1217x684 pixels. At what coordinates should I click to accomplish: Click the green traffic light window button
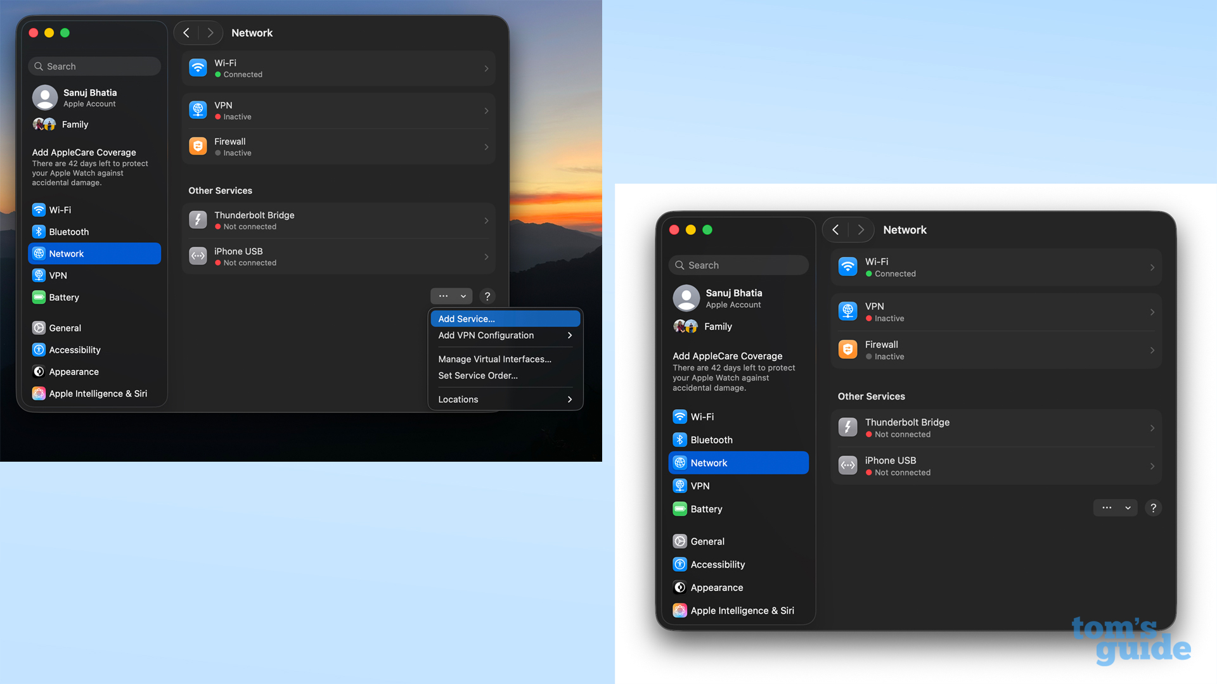coord(65,33)
